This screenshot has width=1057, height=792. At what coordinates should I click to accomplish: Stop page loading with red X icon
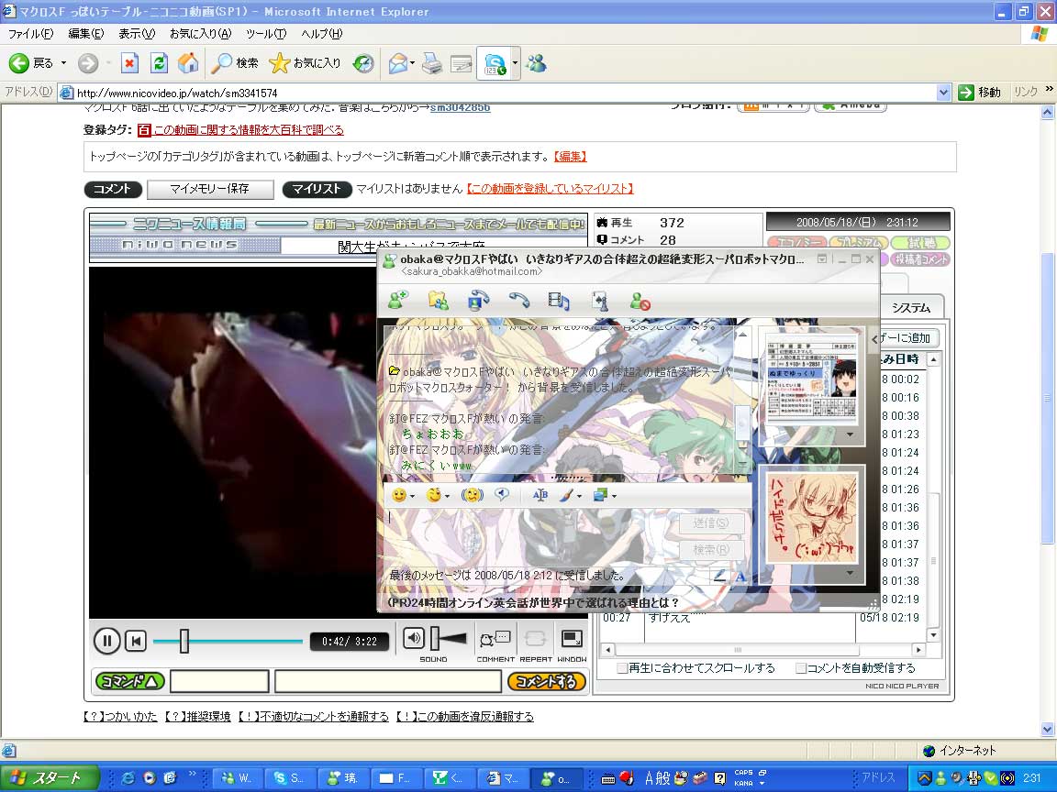pos(129,63)
